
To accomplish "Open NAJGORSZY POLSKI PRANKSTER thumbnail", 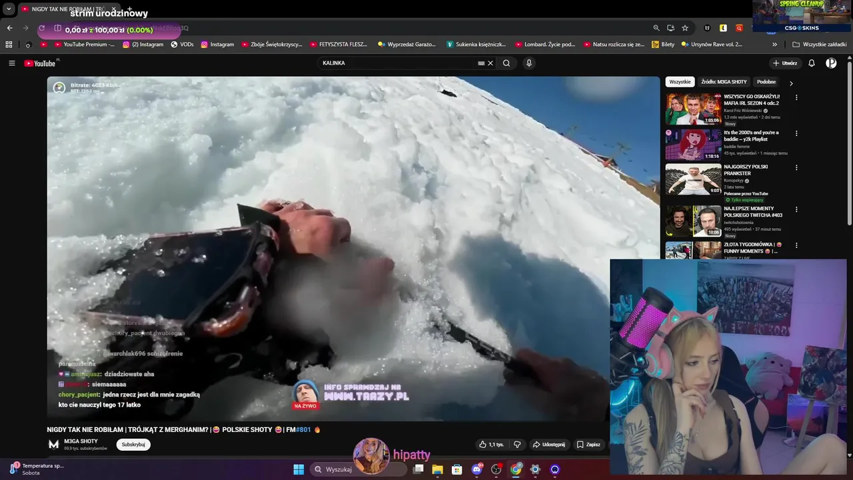I will (693, 179).
